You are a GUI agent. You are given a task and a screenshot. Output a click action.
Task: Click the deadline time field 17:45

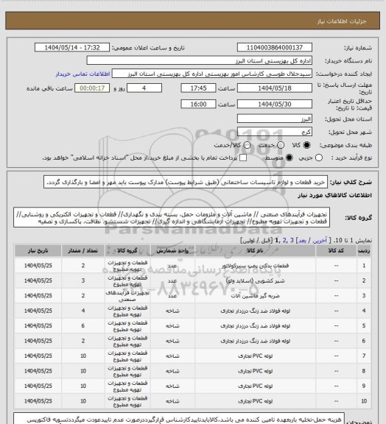point(198,88)
